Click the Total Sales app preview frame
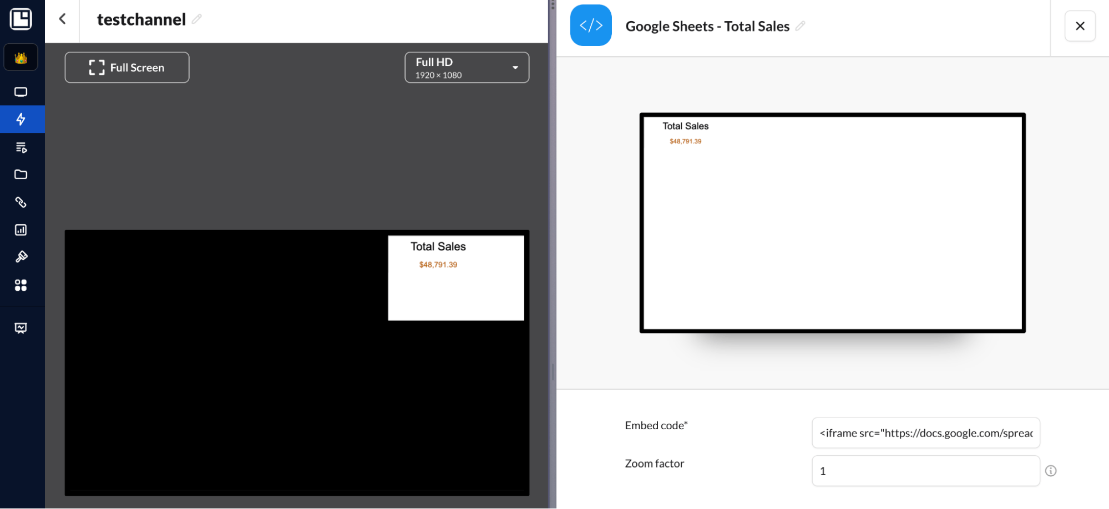Viewport: 1109px width, 509px height. coord(832,223)
